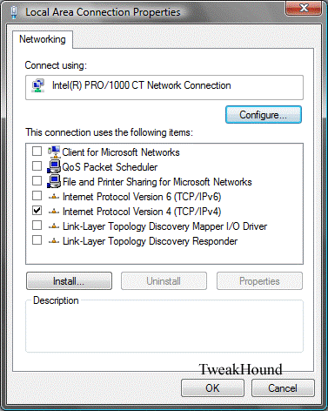
Task: Switch to the Networking tab
Action: click(43, 39)
